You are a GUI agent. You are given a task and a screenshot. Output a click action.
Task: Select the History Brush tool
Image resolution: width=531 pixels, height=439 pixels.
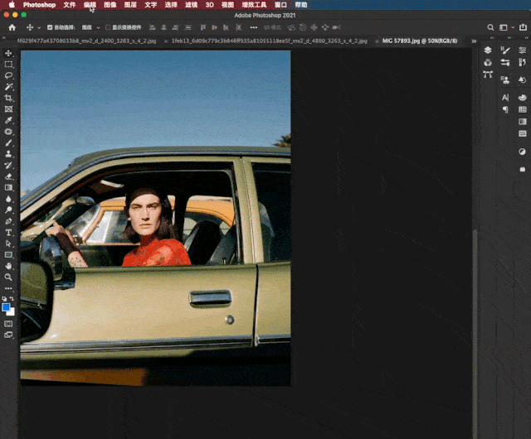coord(8,165)
